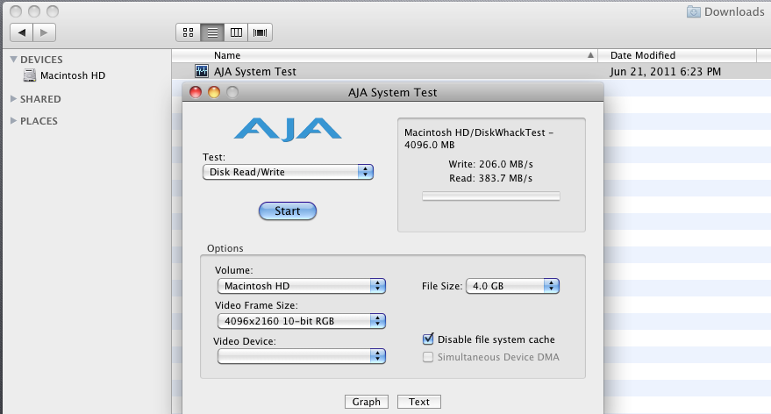Sort by Name column header

coord(384,55)
